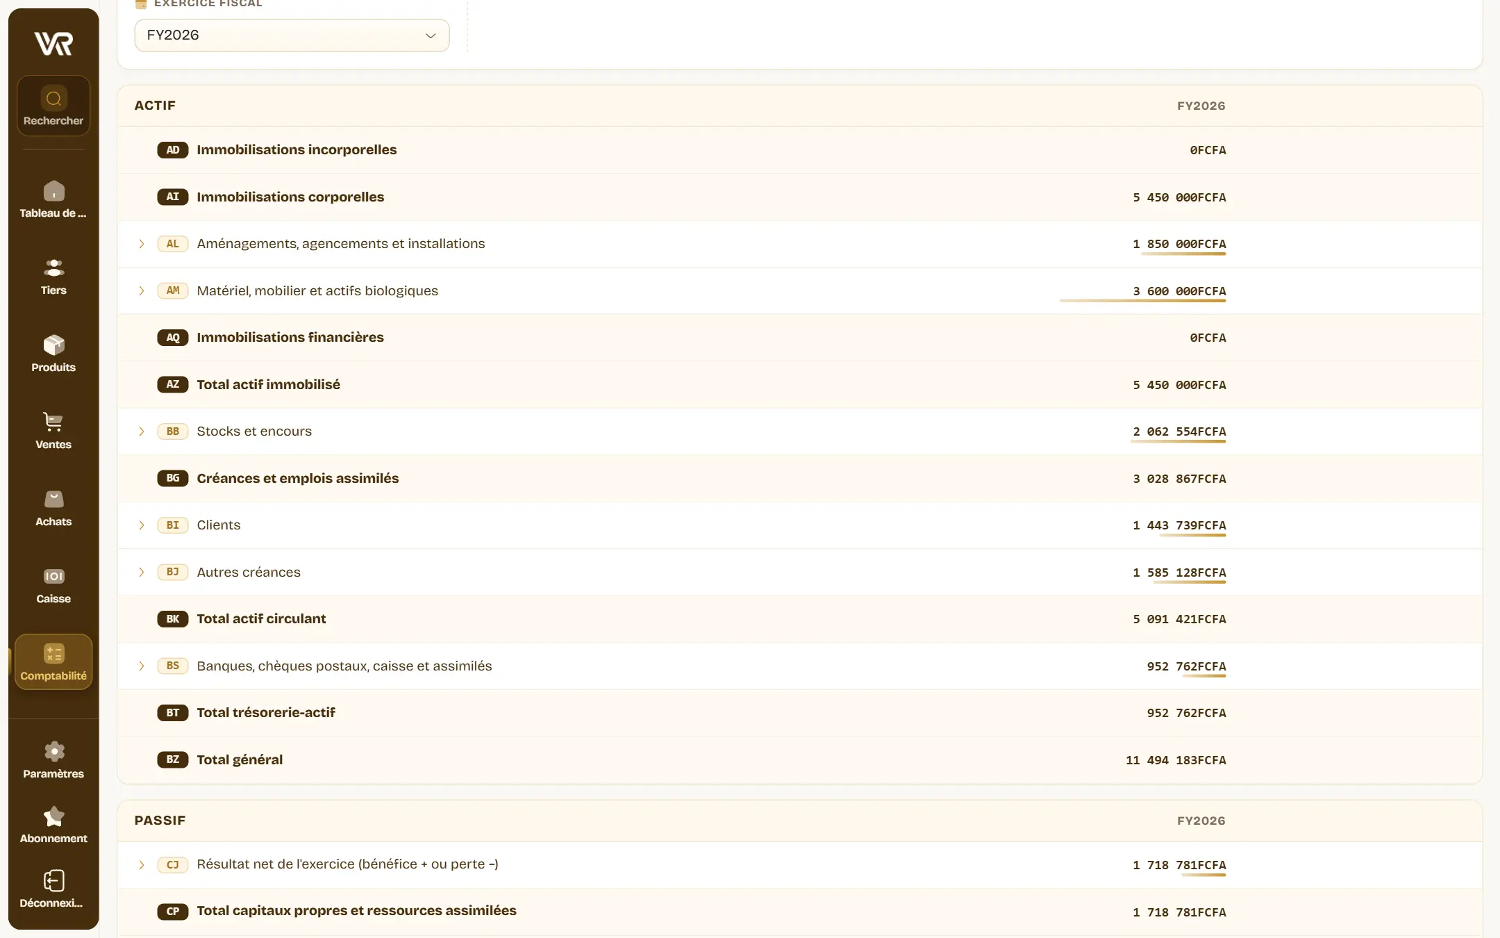The height and width of the screenshot is (938, 1500).
Task: Select the Total actif immobilisé label
Action: click(269, 385)
